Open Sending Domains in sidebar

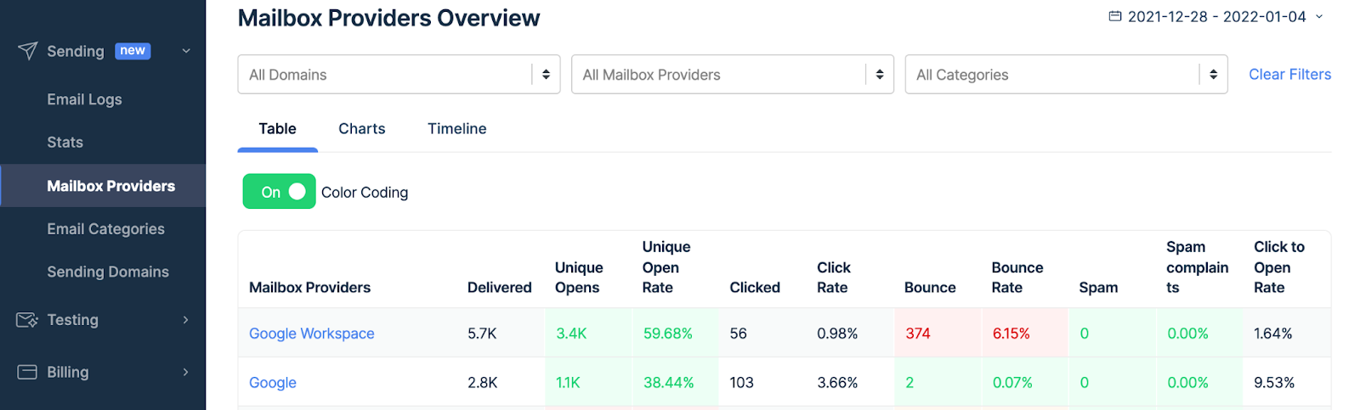(x=108, y=272)
